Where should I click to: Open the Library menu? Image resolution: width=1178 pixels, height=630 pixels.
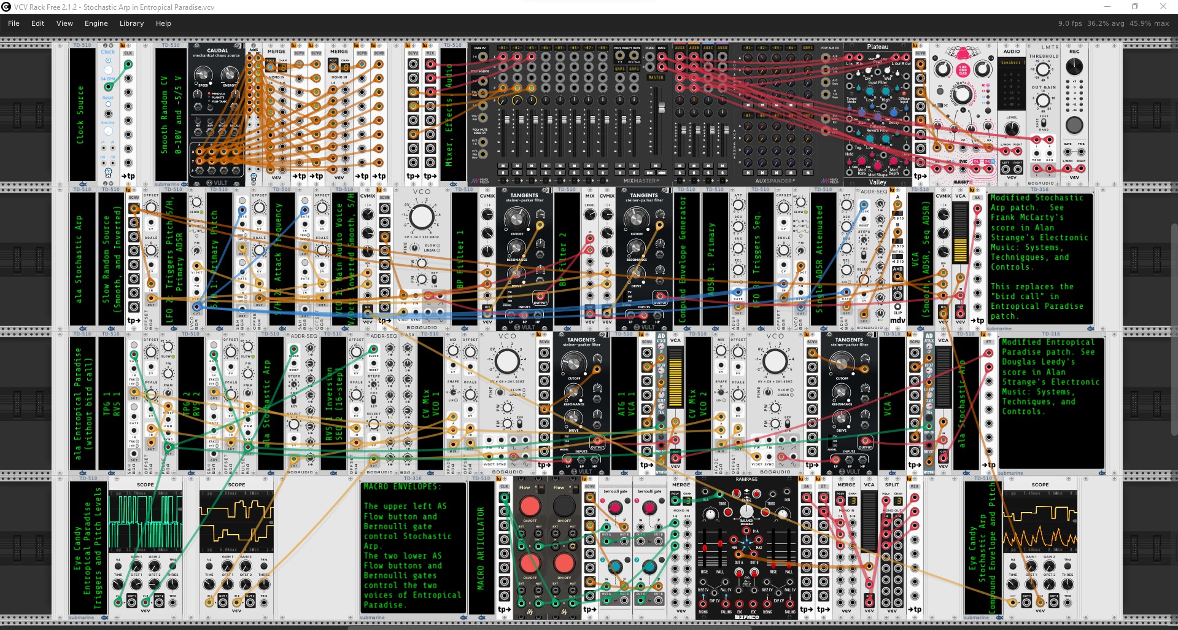131,23
